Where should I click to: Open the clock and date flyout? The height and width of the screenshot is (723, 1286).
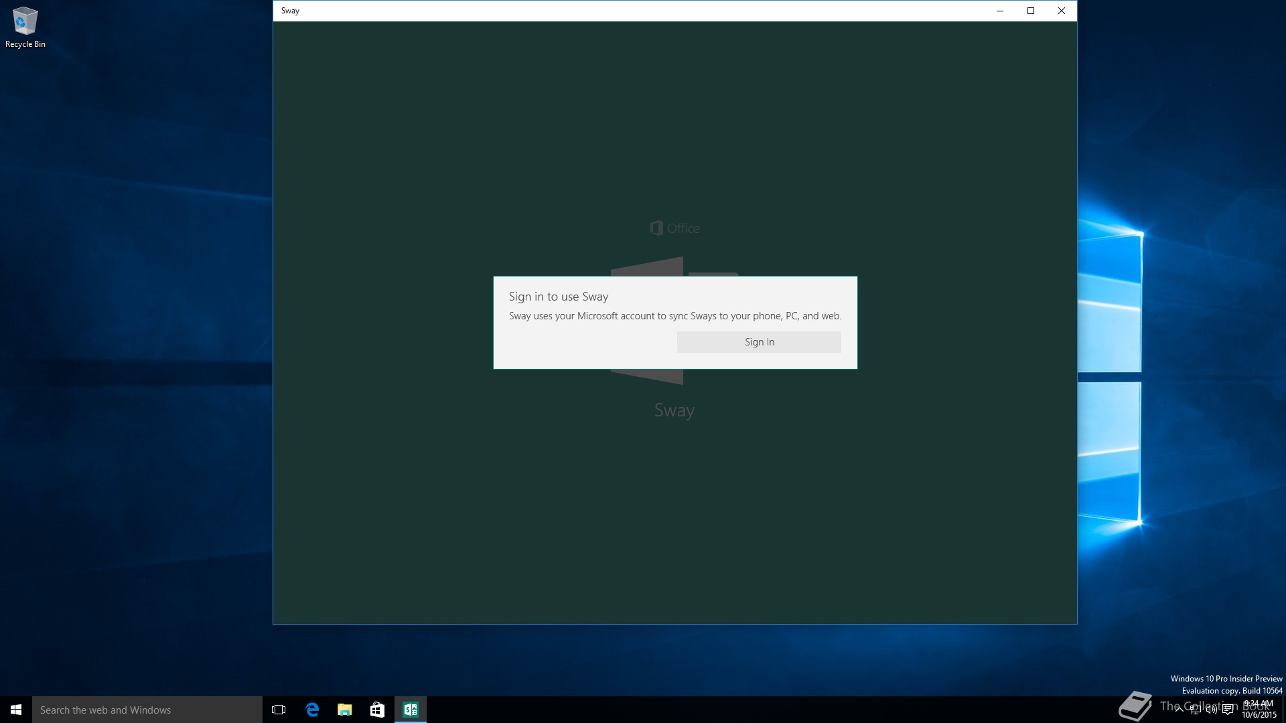tap(1259, 710)
